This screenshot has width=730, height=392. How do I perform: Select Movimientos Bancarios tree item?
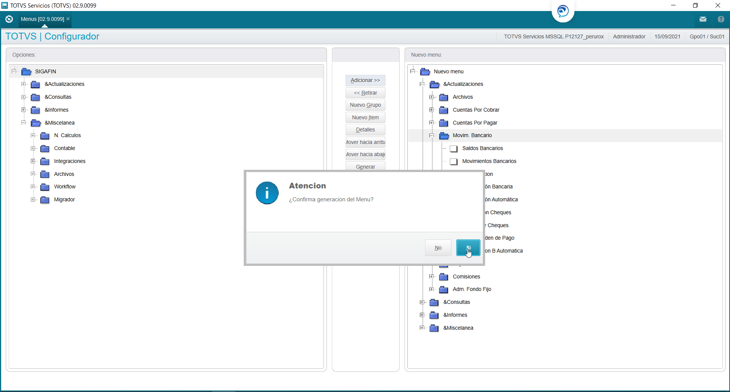489,161
